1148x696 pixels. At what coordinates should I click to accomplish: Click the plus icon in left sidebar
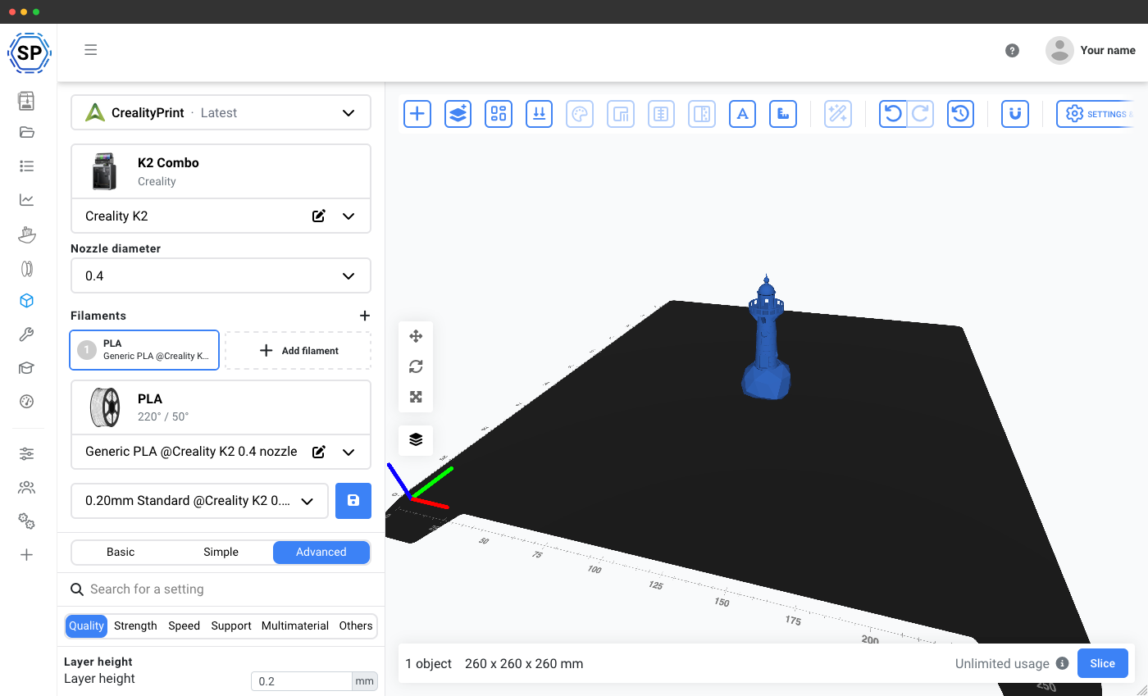(x=27, y=555)
